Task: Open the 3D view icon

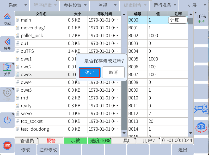Action: [x=201, y=127]
